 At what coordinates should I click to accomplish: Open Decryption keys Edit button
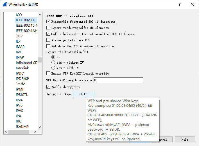(x=84, y=94)
